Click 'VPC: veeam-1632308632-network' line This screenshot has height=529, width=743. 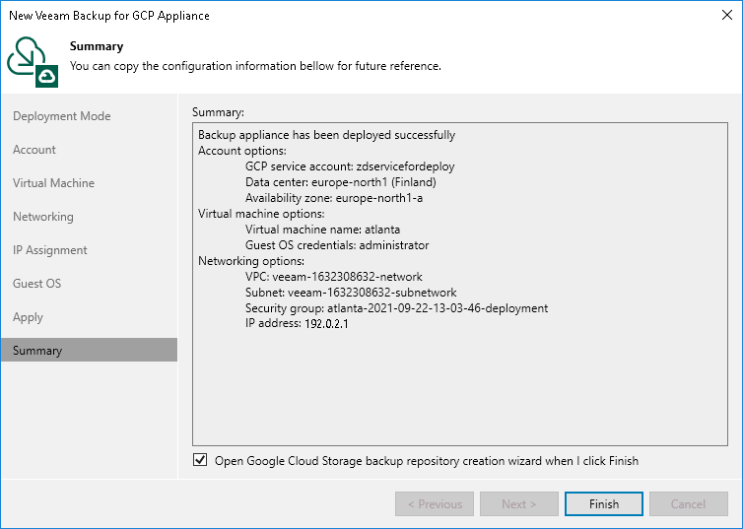tap(334, 277)
